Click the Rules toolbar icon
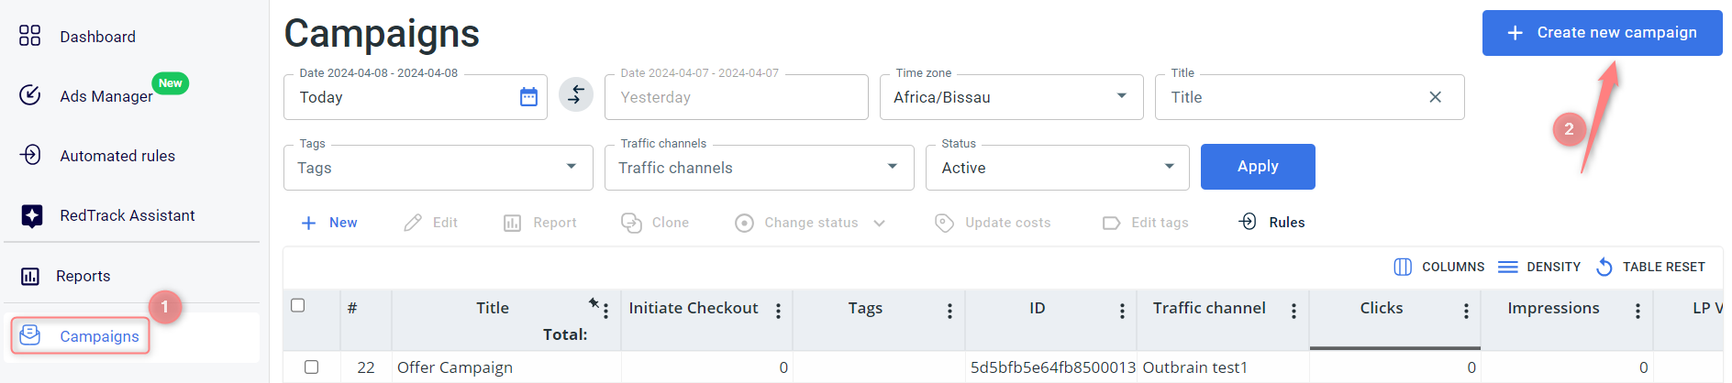 click(x=1248, y=222)
